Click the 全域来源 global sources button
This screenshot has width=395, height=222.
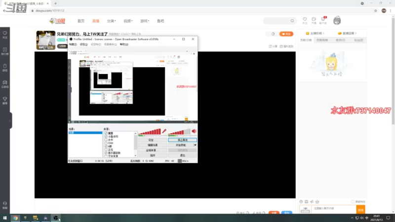point(153,150)
